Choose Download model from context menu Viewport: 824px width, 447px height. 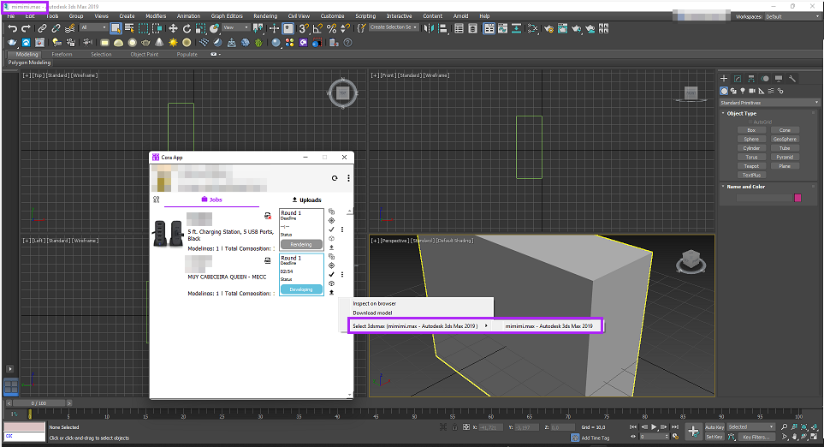(x=374, y=313)
